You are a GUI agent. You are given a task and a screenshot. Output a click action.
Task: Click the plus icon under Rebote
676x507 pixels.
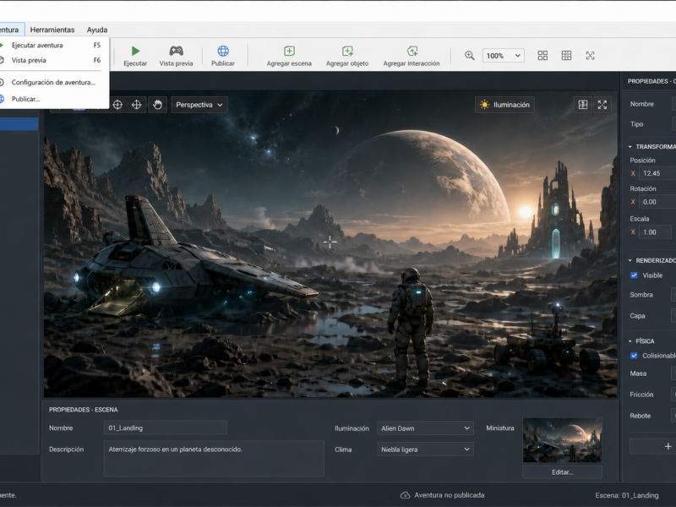click(668, 446)
